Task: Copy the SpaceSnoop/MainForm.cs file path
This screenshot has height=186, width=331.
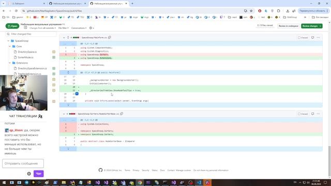Action: (x=109, y=37)
